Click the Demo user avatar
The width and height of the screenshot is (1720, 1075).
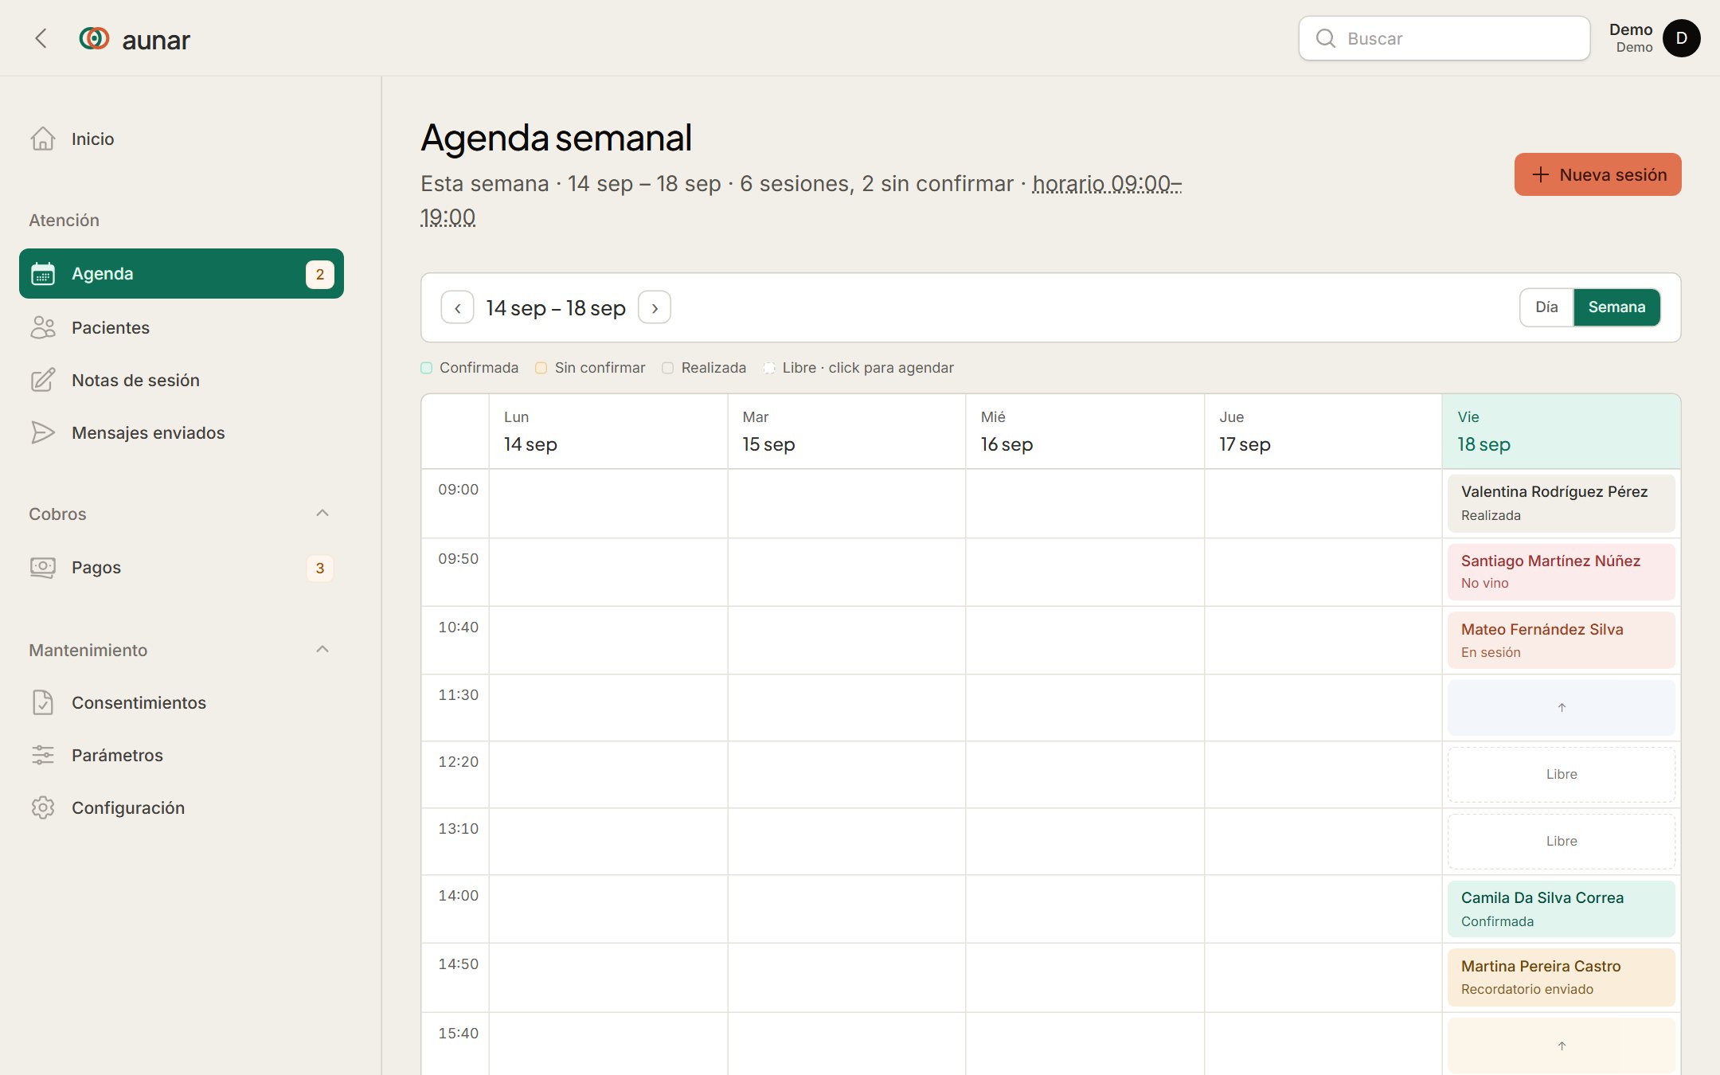coord(1681,38)
